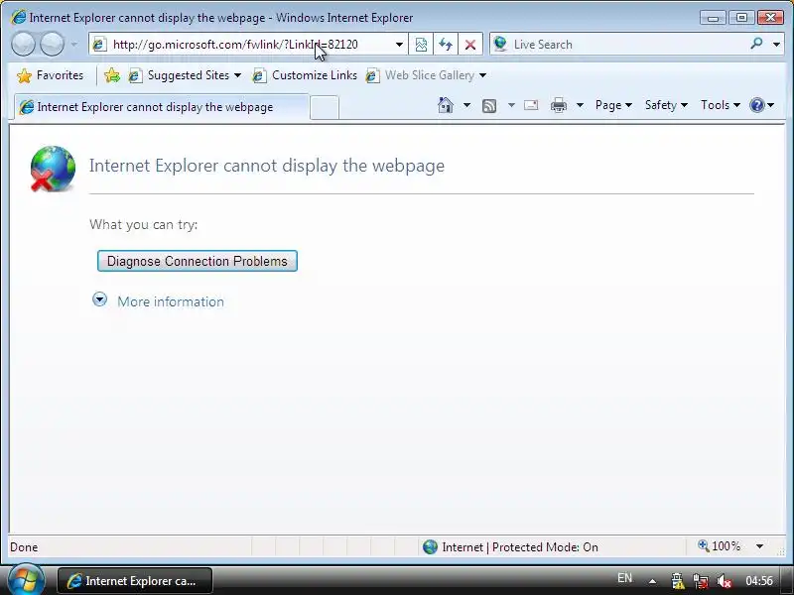
Task: Expand the Home button dropdown arrow
Action: coord(466,105)
